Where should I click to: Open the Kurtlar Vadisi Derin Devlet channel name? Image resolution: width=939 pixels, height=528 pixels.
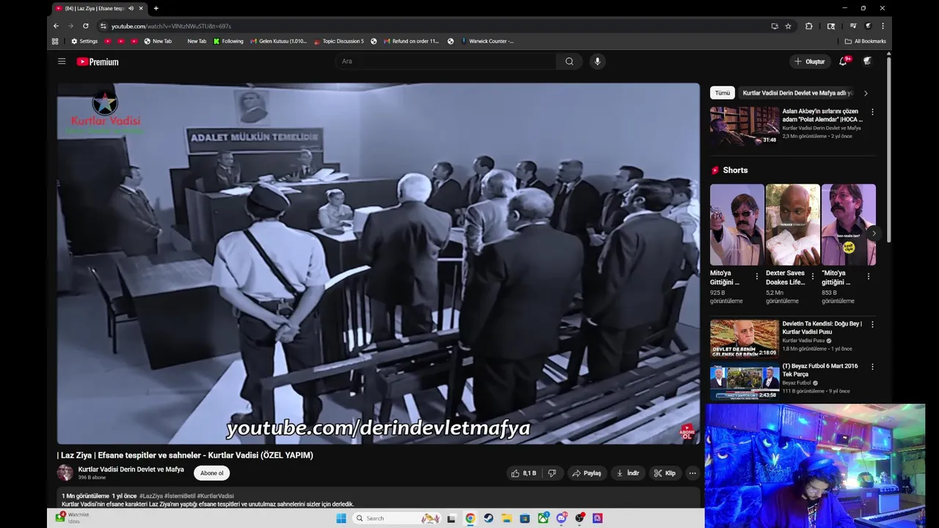pyautogui.click(x=131, y=469)
